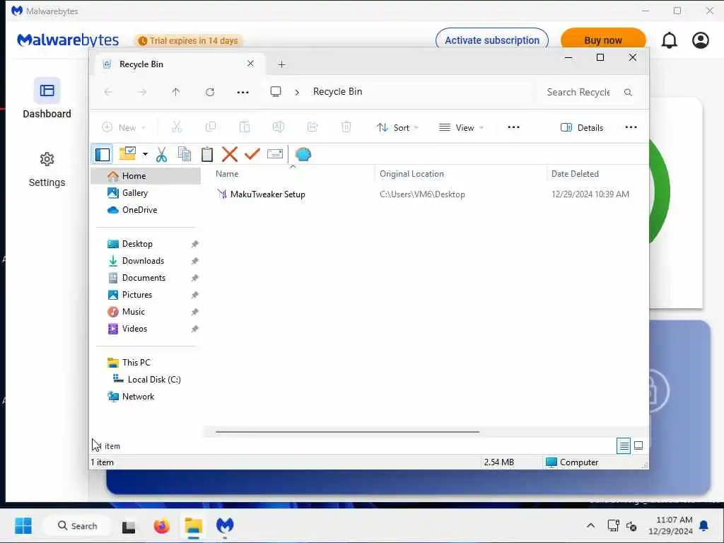
Task: Click the greyed Cut icon in command bar
Action: (x=177, y=127)
